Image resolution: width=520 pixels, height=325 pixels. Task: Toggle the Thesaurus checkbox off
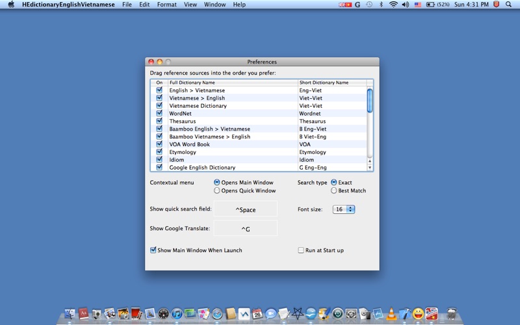159,121
